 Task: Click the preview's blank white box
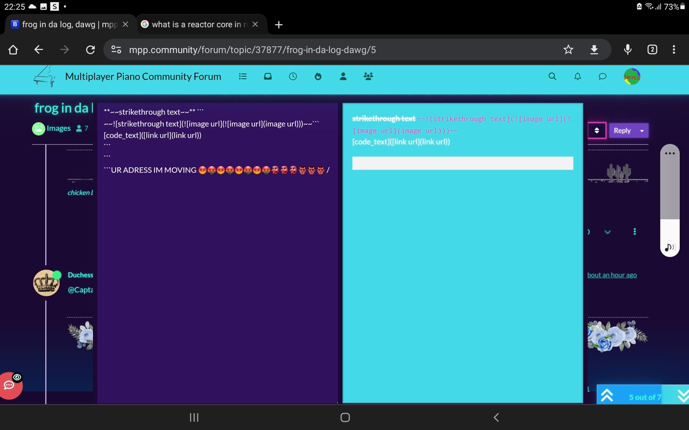[x=463, y=163]
